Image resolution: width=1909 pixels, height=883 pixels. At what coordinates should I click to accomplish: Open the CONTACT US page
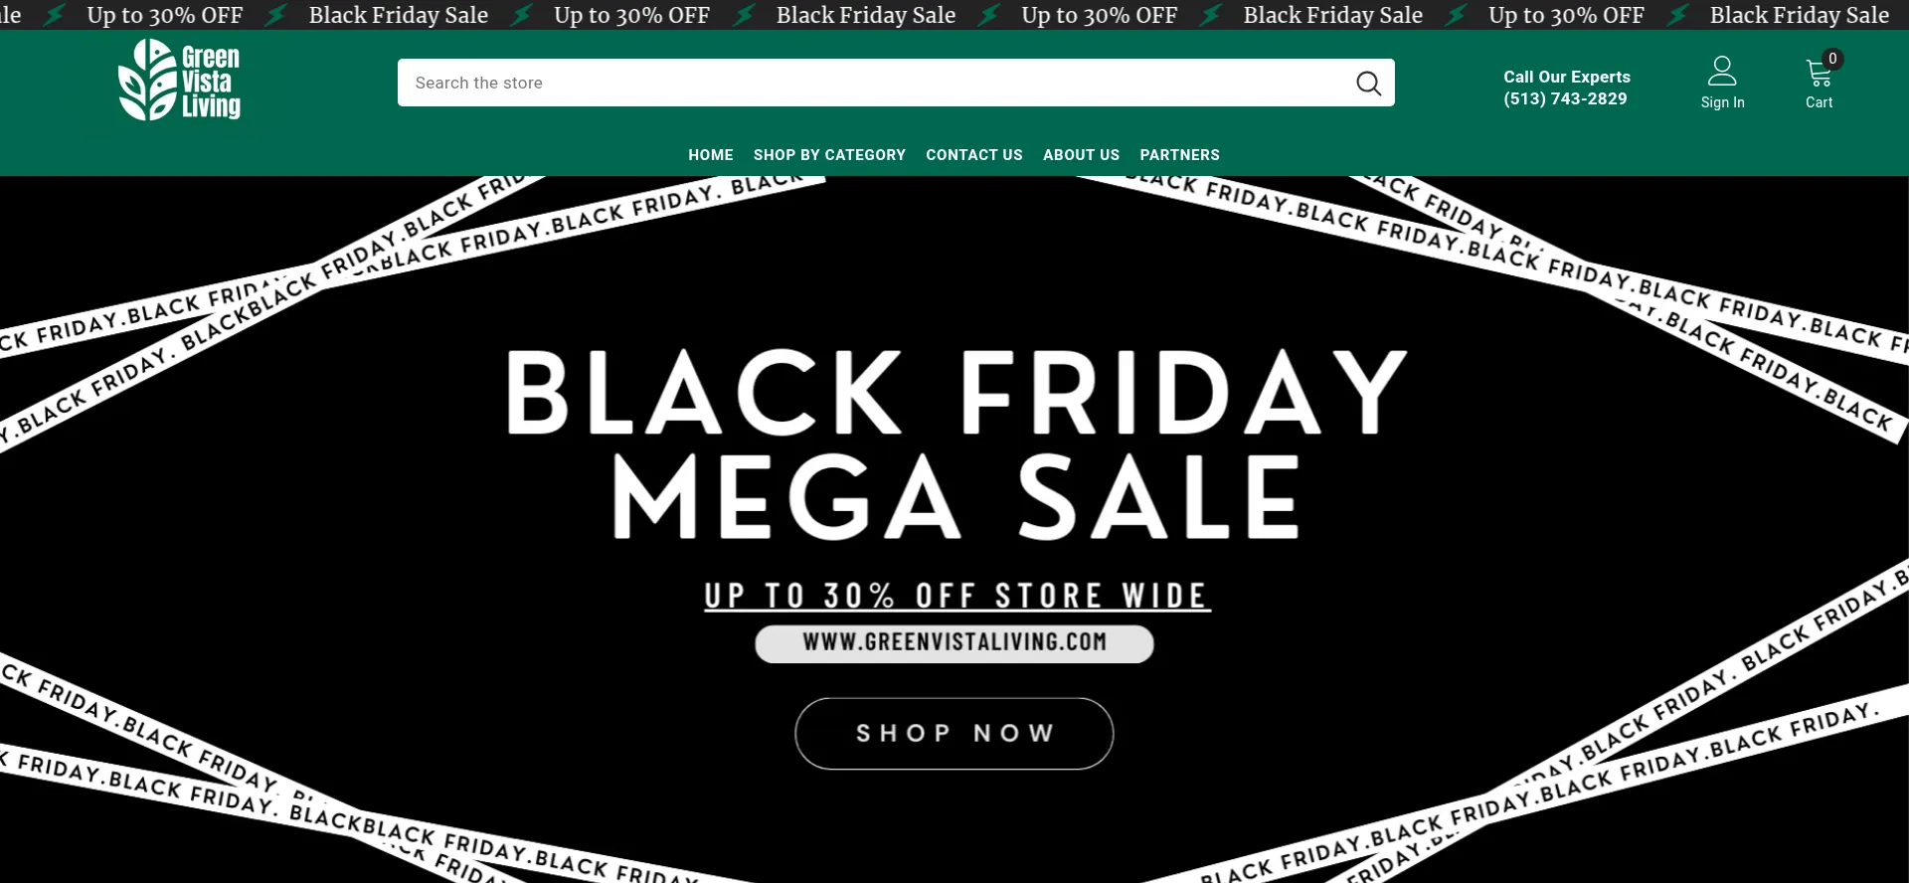coord(974,155)
